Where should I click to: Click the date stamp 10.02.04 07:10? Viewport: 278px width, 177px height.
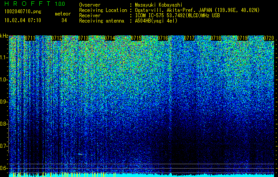tap(23, 20)
